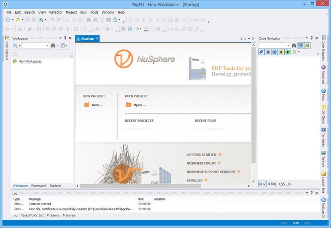Open the Log panel title menu arrow
The width and height of the screenshot is (331, 228).
pos(307,193)
